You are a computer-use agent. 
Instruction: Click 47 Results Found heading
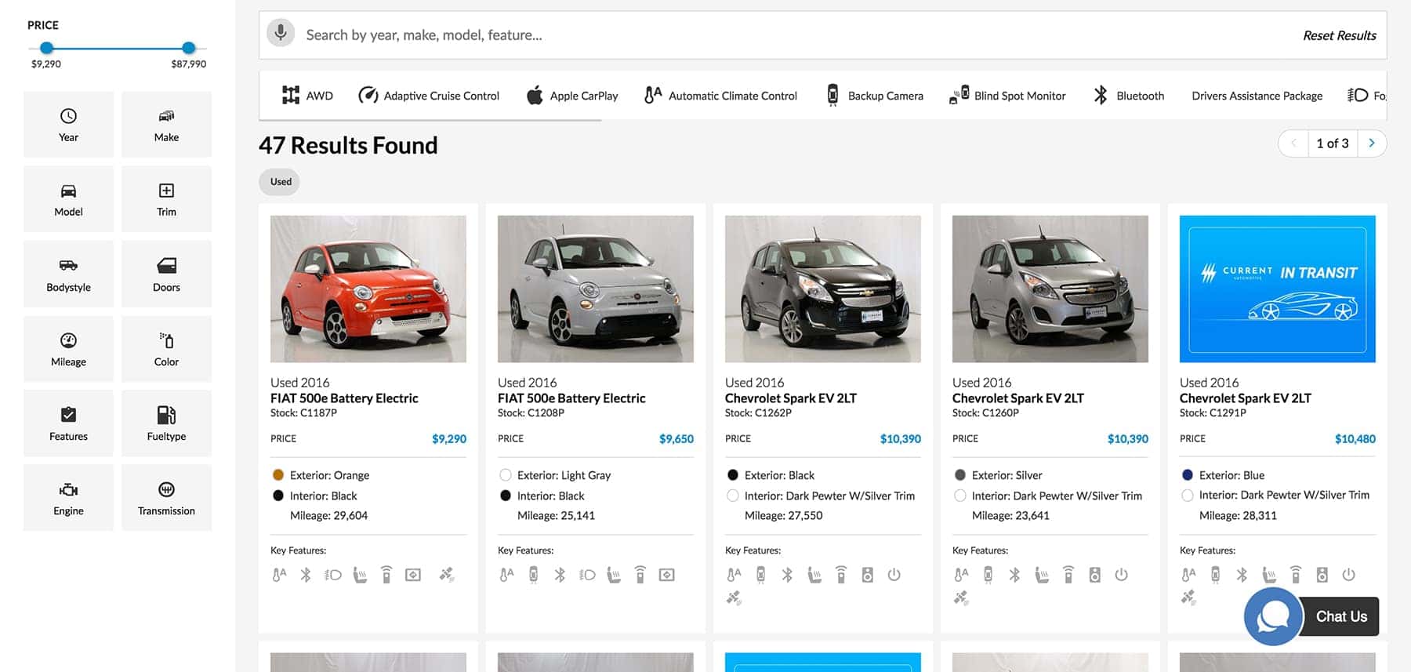(x=348, y=145)
